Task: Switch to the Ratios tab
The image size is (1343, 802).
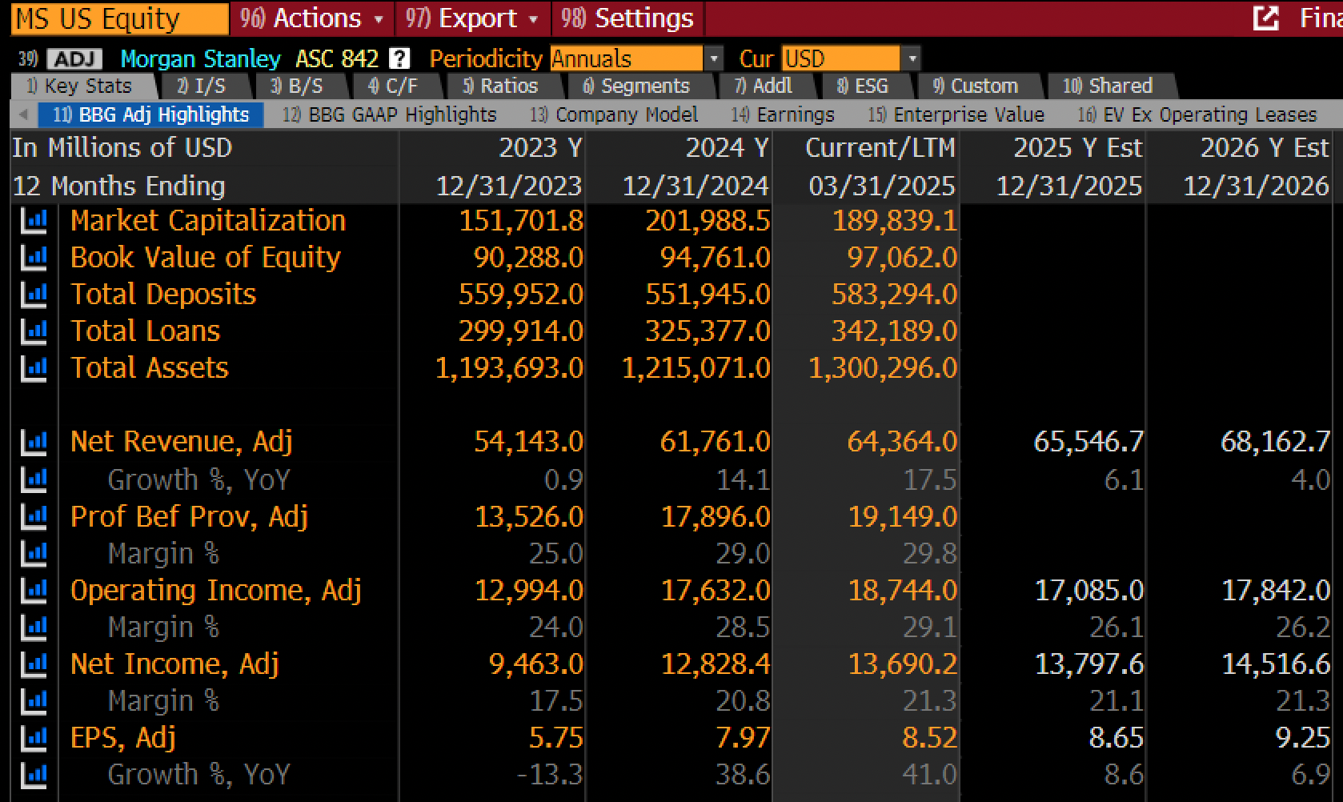Action: tap(501, 86)
